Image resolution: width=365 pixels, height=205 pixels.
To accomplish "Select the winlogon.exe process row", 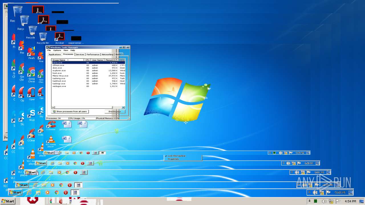I will 88,86.
